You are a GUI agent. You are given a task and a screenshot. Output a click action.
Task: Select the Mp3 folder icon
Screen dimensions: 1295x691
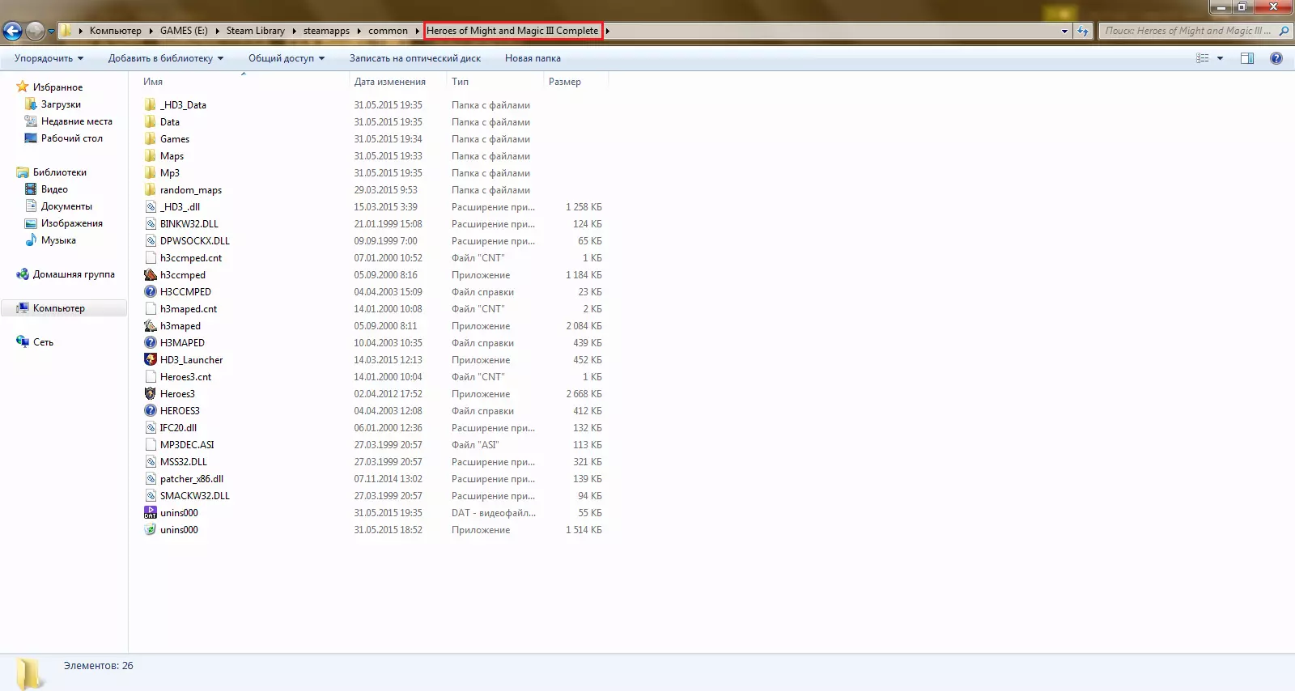click(x=151, y=172)
